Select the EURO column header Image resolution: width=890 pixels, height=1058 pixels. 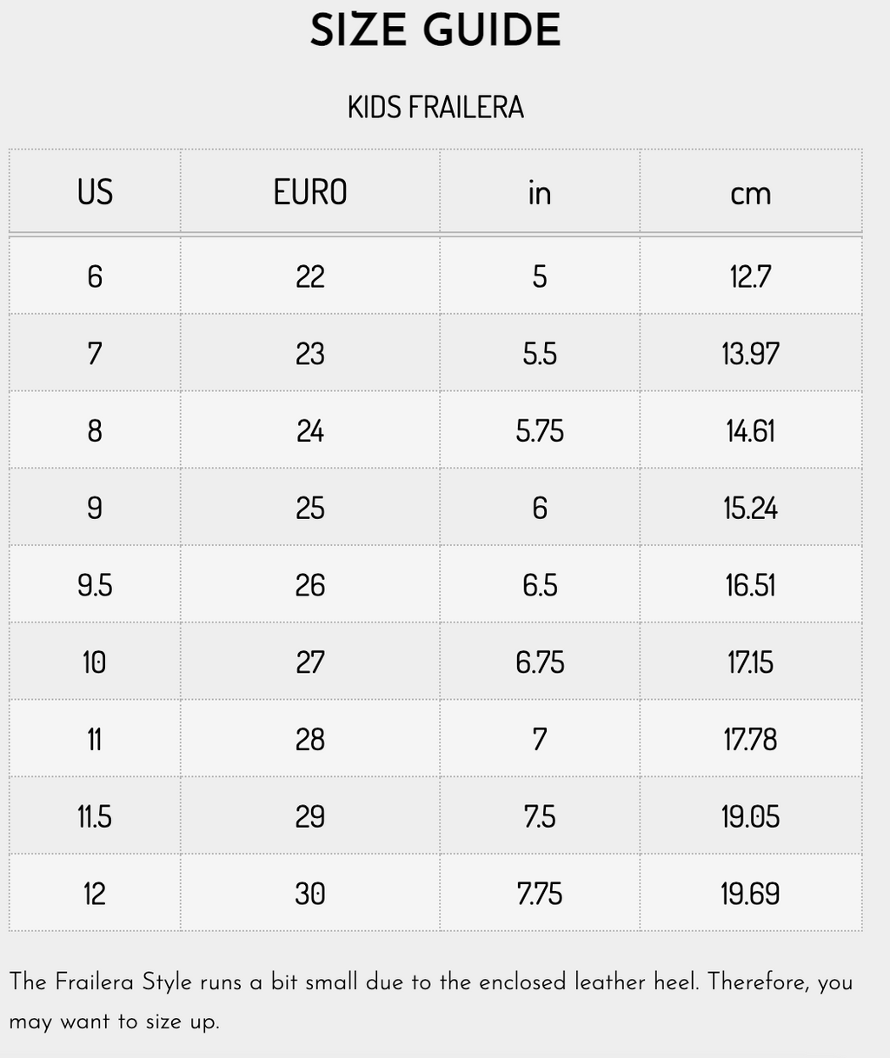[310, 192]
